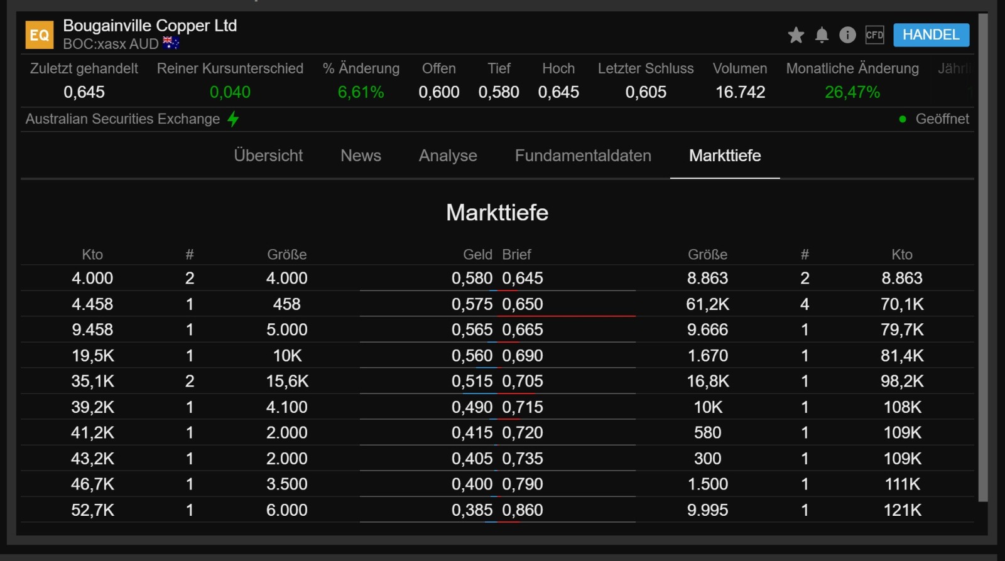The image size is (1005, 561).
Task: Click bid price 0,560
Action: pos(472,356)
